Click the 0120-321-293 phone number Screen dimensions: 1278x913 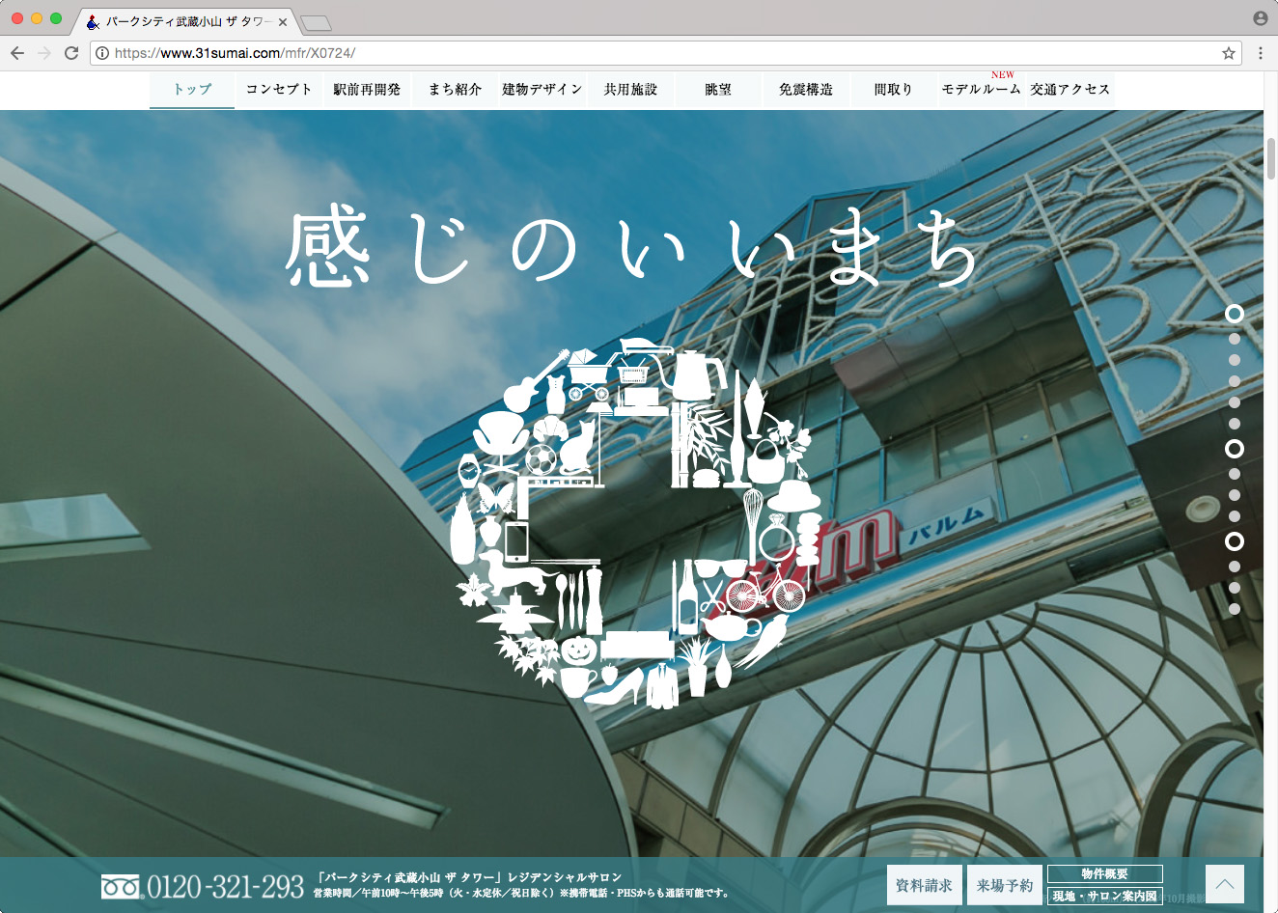pos(225,887)
